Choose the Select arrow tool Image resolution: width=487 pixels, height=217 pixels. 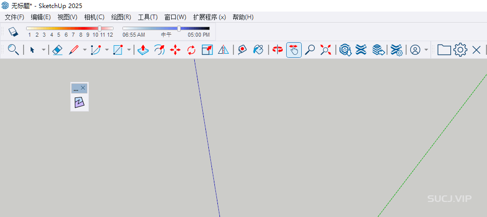[32, 50]
